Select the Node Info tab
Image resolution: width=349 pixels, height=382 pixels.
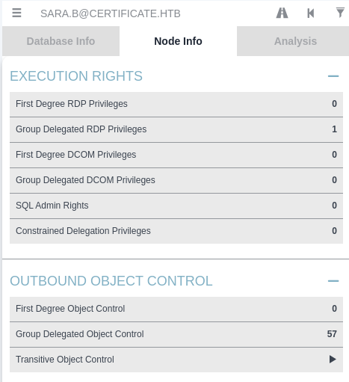coord(178,41)
